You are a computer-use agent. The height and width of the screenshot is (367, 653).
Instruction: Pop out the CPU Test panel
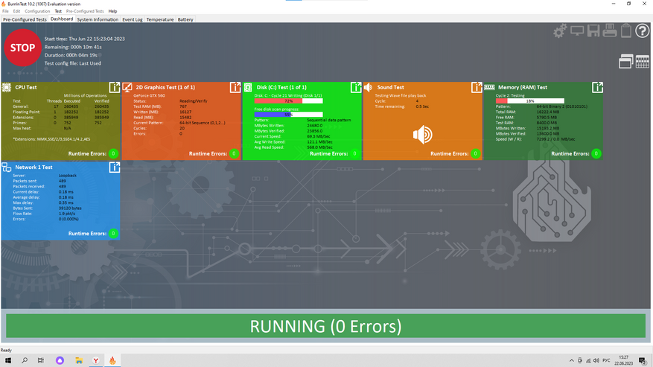point(114,88)
